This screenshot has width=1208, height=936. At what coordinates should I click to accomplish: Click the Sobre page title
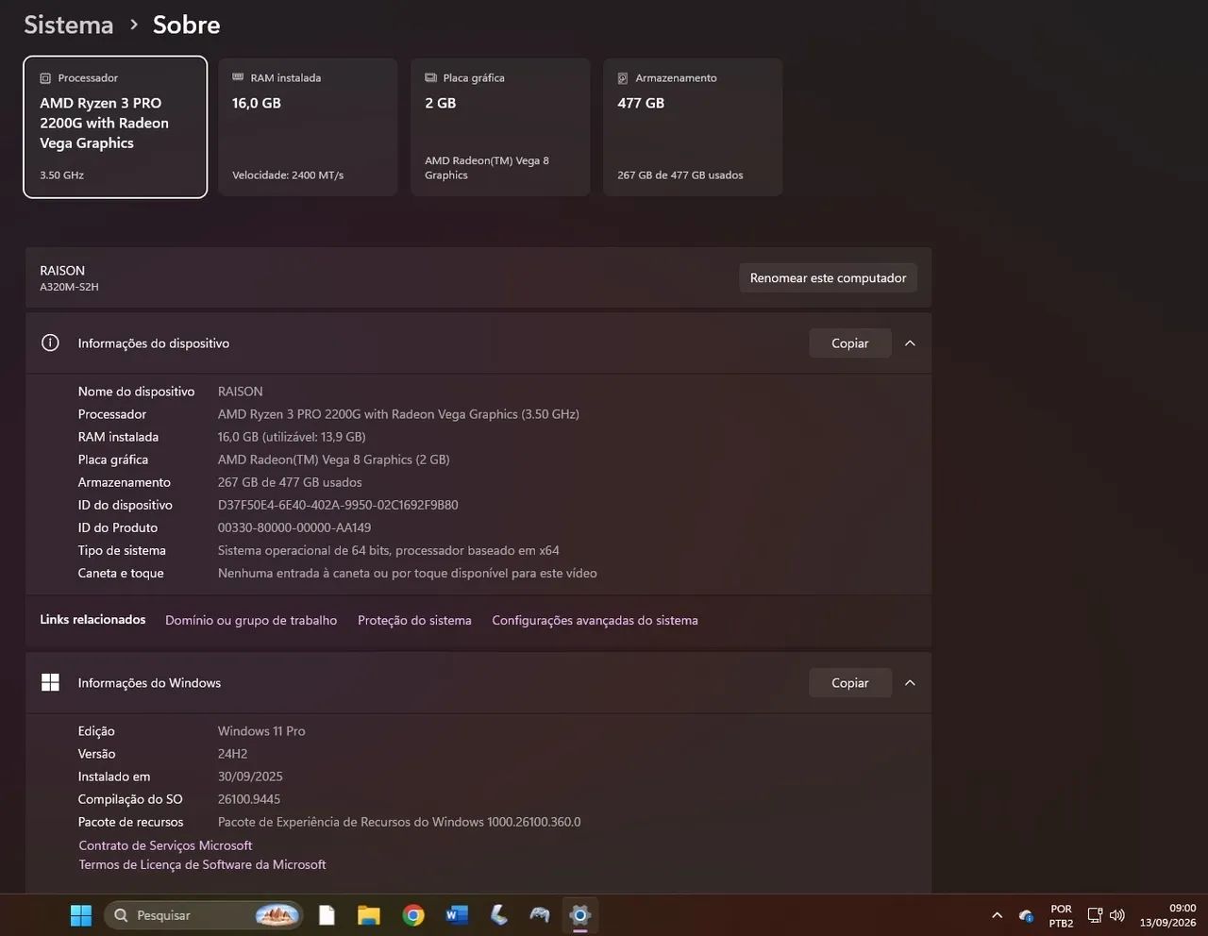point(187,25)
